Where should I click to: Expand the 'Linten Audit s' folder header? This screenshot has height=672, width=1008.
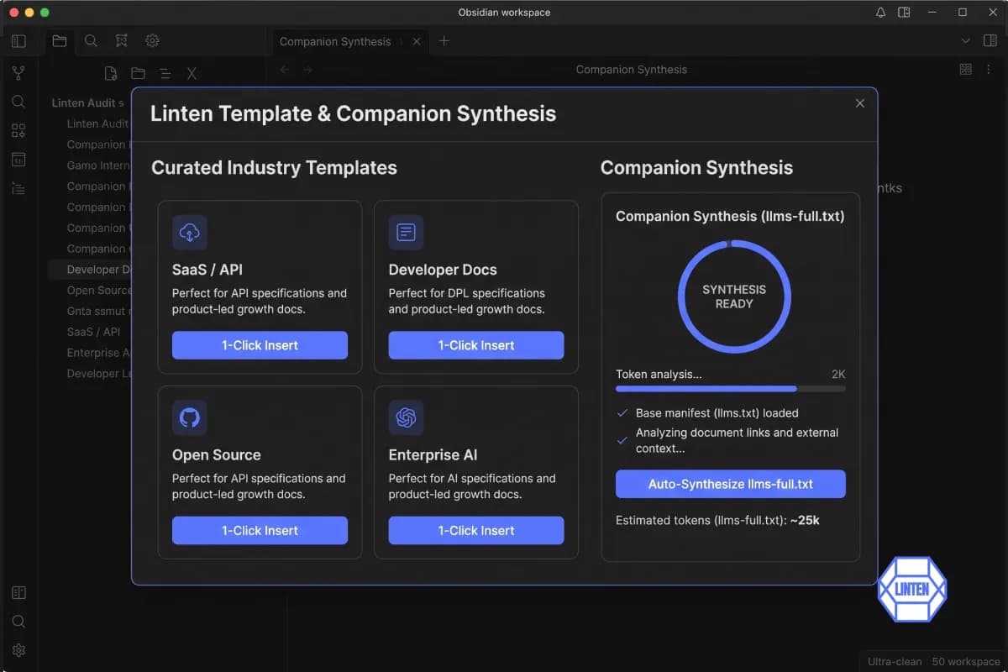click(x=87, y=103)
